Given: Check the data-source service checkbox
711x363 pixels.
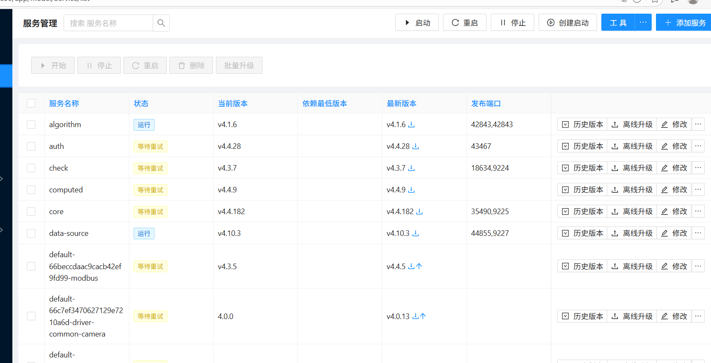Looking at the screenshot, I should tap(31, 233).
